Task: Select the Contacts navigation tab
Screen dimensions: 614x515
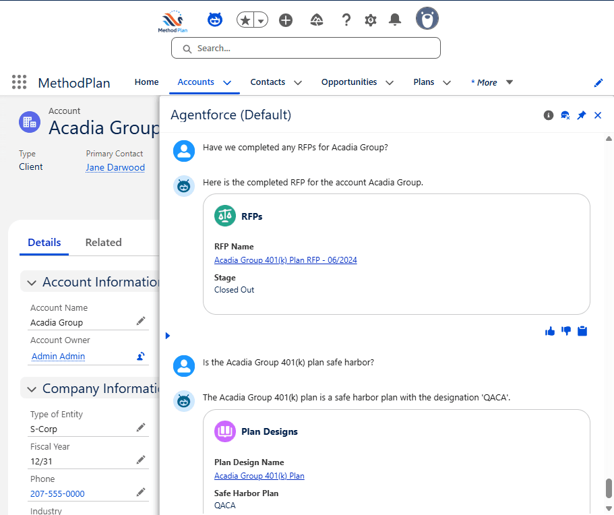Action: [x=268, y=82]
